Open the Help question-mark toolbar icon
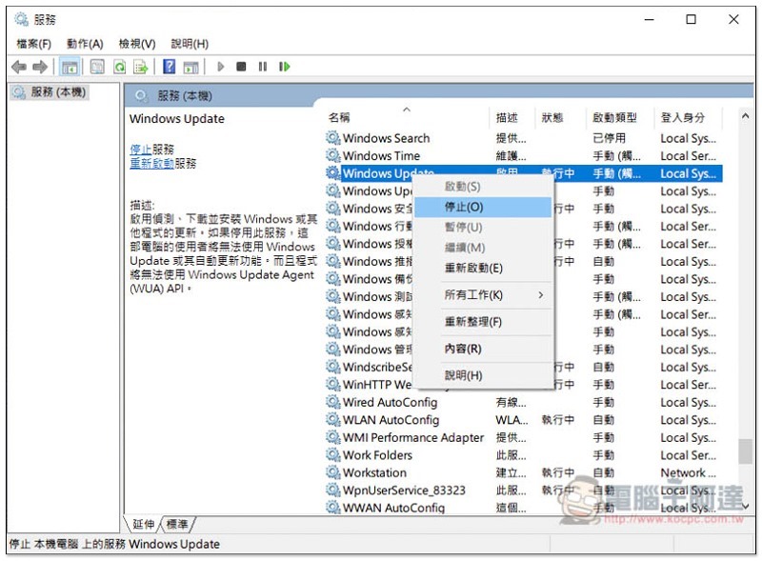This screenshot has height=561, width=762. tap(170, 66)
